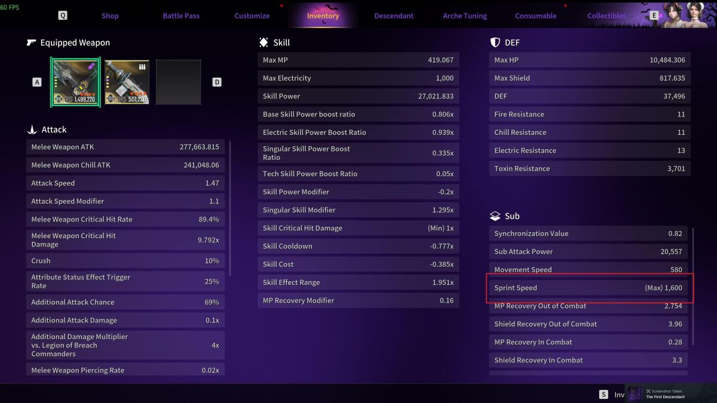The height and width of the screenshot is (403, 717).
Task: Open the Battle Pass tab
Action: coord(181,16)
